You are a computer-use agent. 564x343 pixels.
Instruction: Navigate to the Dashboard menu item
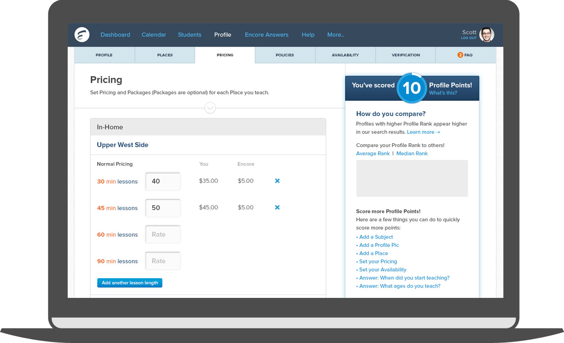115,35
